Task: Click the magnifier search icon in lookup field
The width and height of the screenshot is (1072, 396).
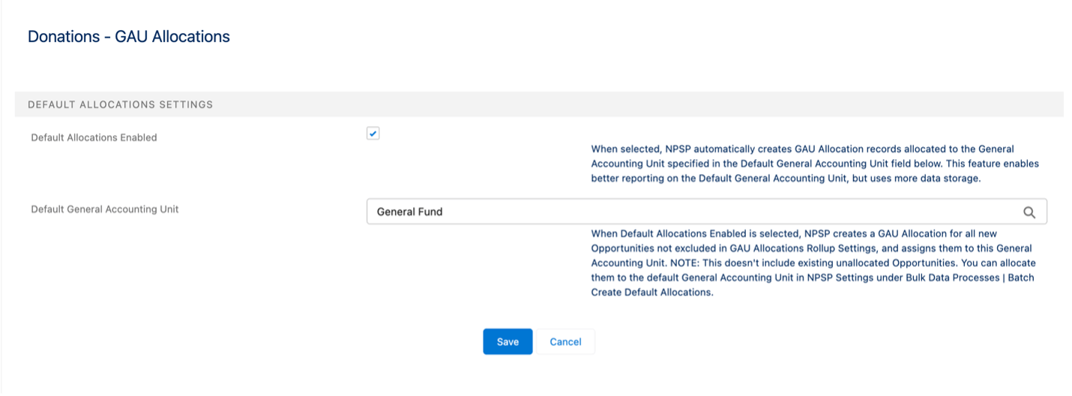Action: click(x=1029, y=212)
